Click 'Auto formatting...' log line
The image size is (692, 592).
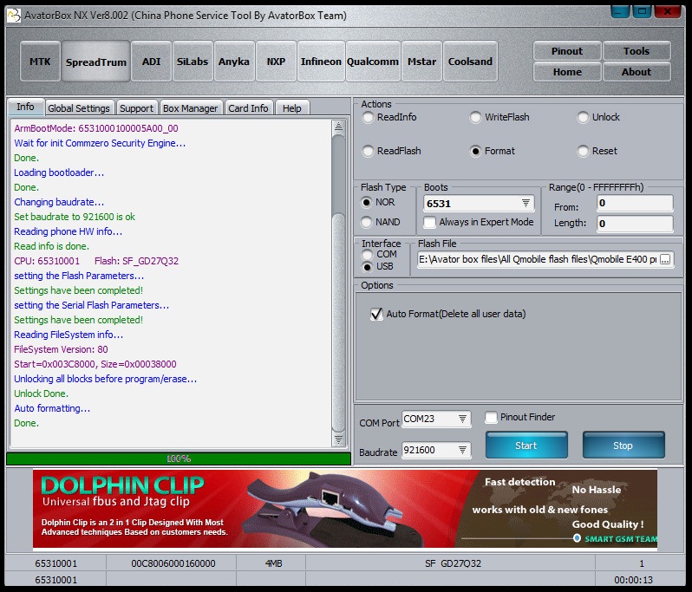[52, 408]
